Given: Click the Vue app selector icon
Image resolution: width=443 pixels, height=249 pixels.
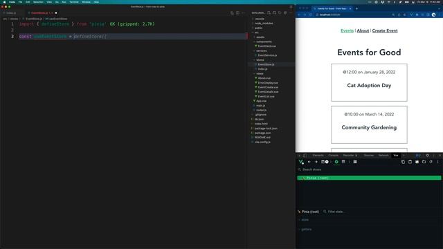Looking at the screenshot, I should point(325,162).
